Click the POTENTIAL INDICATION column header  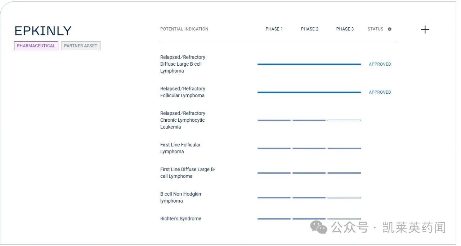pyautogui.click(x=184, y=29)
